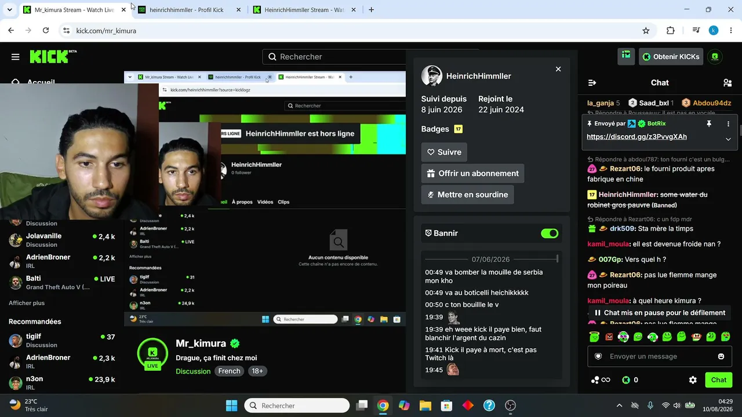Screen dimensions: 742x417
Task: Open n3on recommended channel
Action: pyautogui.click(x=62, y=383)
